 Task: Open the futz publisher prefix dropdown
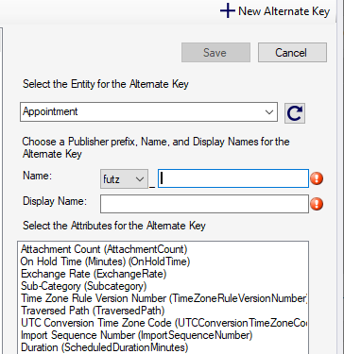click(x=124, y=179)
